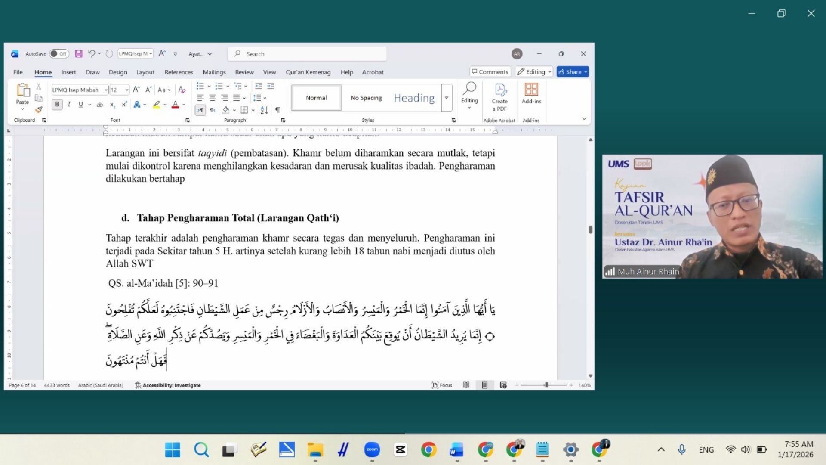The width and height of the screenshot is (826, 465).
Task: Decrease font size with shrink icon
Action: pyautogui.click(x=148, y=90)
